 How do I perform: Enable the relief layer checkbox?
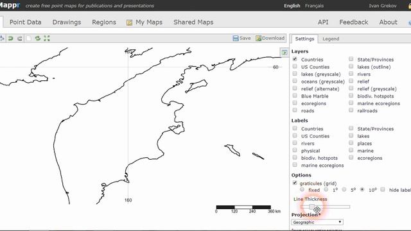351,81
